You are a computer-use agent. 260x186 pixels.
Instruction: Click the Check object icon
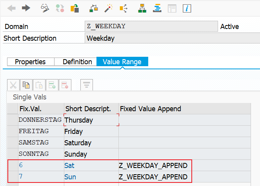(x=93, y=8)
